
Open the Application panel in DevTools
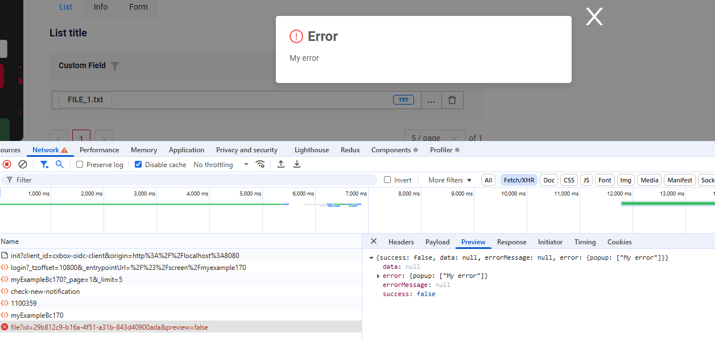(187, 150)
